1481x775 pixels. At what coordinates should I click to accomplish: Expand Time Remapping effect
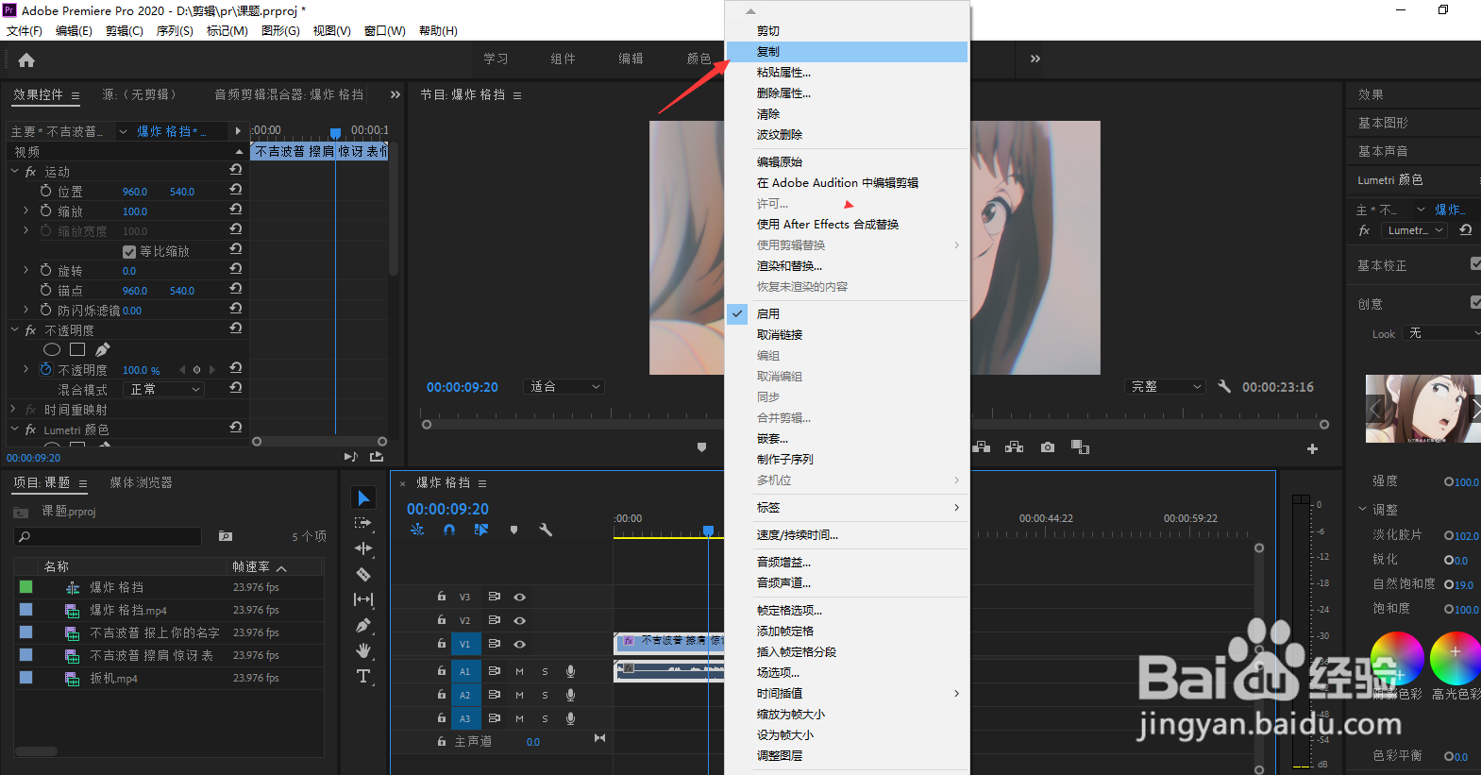pyautogui.click(x=13, y=409)
